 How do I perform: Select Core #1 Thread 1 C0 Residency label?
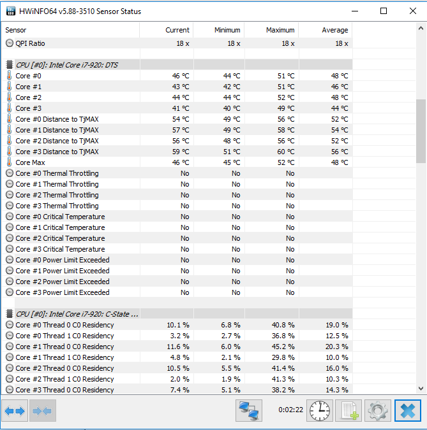pyautogui.click(x=64, y=357)
